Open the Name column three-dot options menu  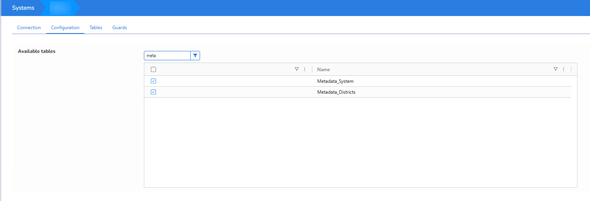tap(563, 69)
